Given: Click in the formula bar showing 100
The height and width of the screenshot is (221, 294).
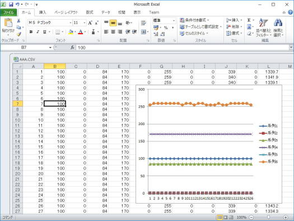Looking at the screenshot, I should click(x=182, y=48).
